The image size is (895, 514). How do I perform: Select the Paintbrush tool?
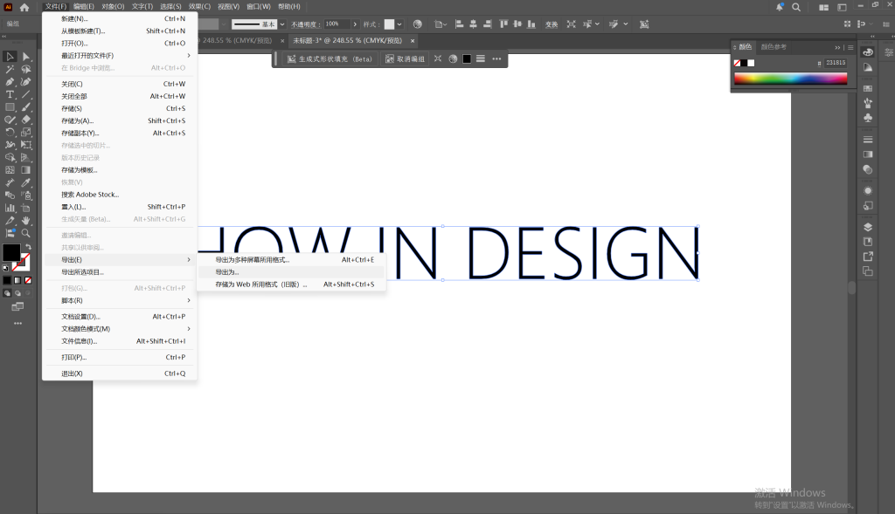25,107
